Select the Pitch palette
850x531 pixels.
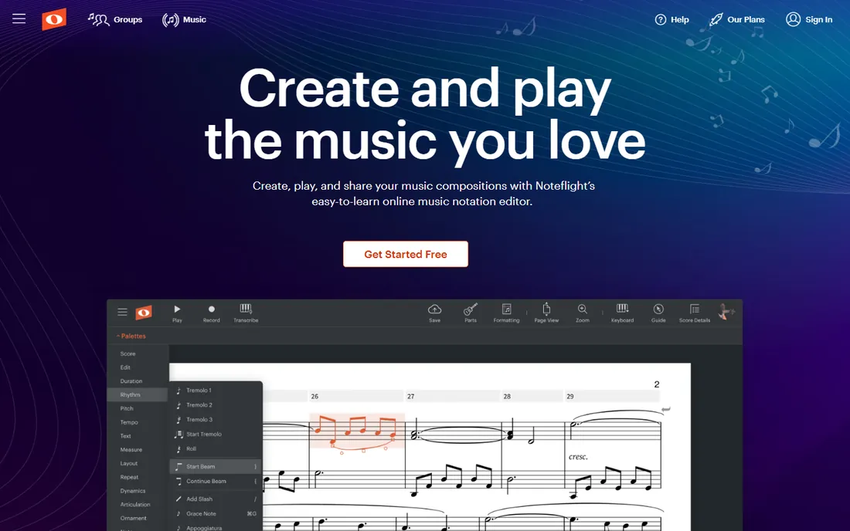pyautogui.click(x=127, y=409)
